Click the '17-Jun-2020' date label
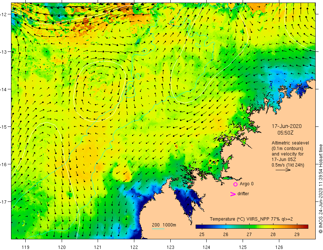323x250 pixels. click(x=287, y=126)
